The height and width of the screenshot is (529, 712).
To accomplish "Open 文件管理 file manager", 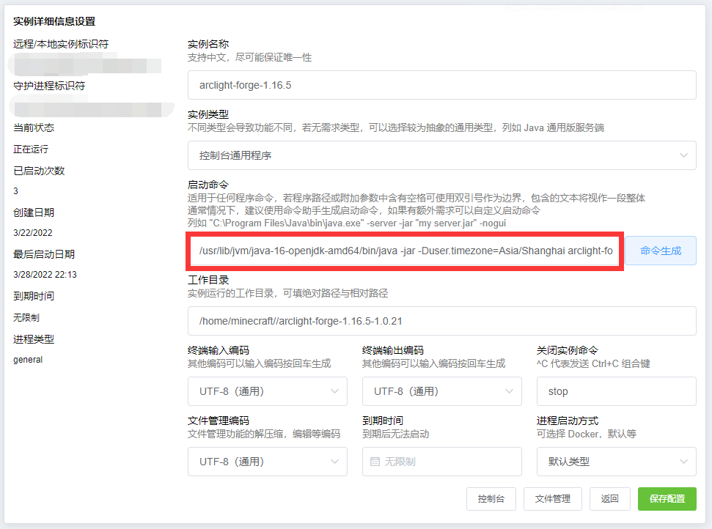I will click(552, 498).
